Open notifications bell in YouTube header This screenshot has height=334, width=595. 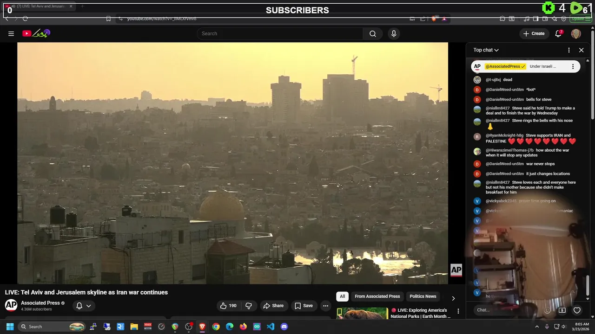tap(559, 33)
